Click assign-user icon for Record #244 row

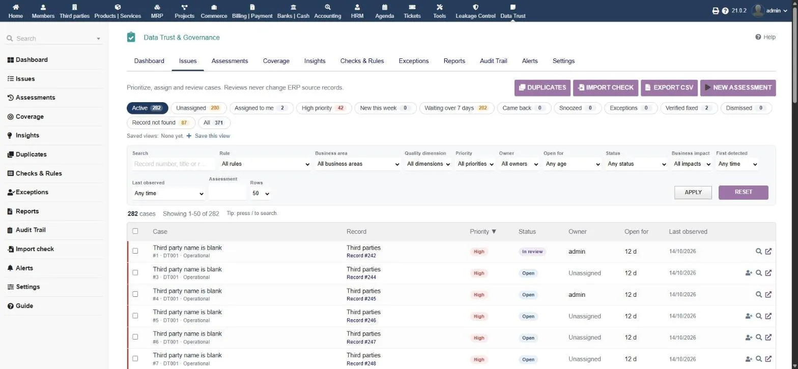[748, 273]
